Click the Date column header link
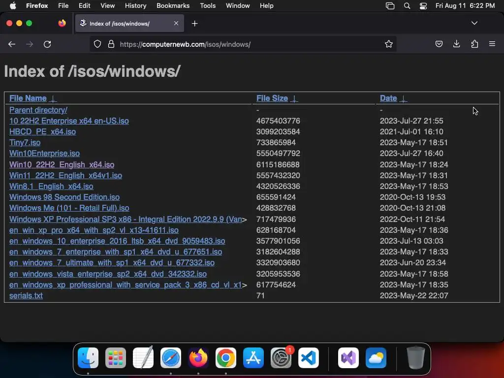Image resolution: width=504 pixels, height=378 pixels. [388, 98]
